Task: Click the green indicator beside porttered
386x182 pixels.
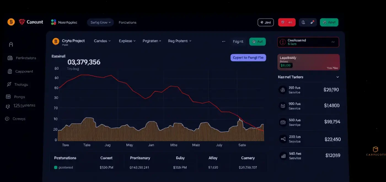Action: (x=56, y=167)
